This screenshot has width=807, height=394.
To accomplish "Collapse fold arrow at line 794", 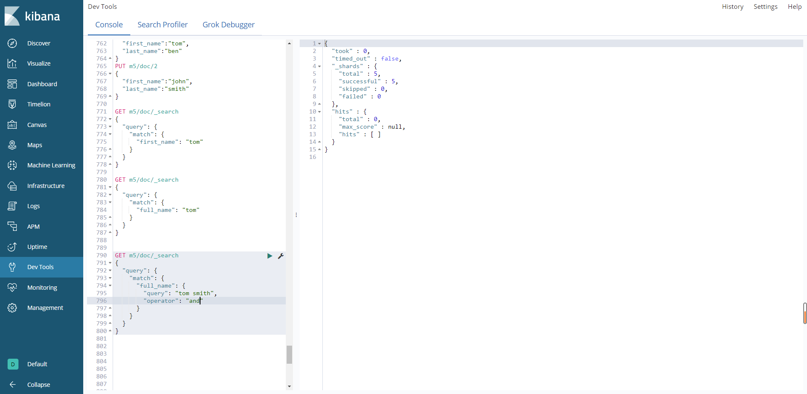I will tap(110, 286).
